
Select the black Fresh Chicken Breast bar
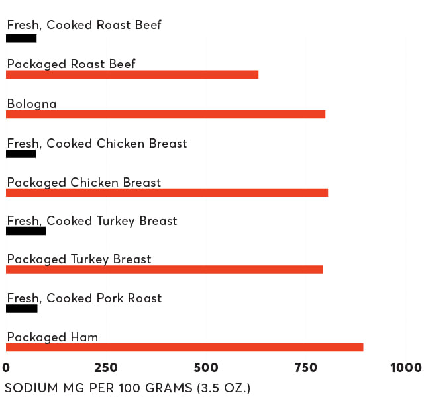[x=21, y=154]
